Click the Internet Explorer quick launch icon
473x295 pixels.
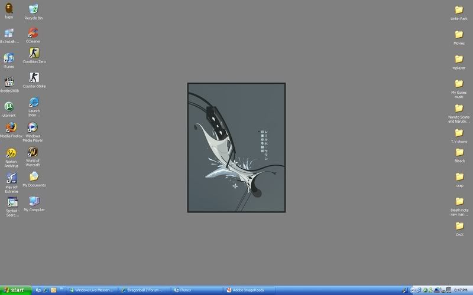tap(46, 290)
